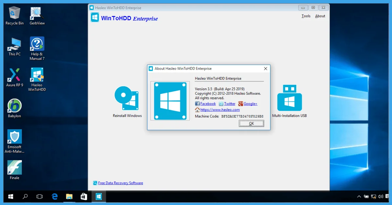Open the Facebook link
This screenshot has width=392, height=205.
click(x=208, y=104)
